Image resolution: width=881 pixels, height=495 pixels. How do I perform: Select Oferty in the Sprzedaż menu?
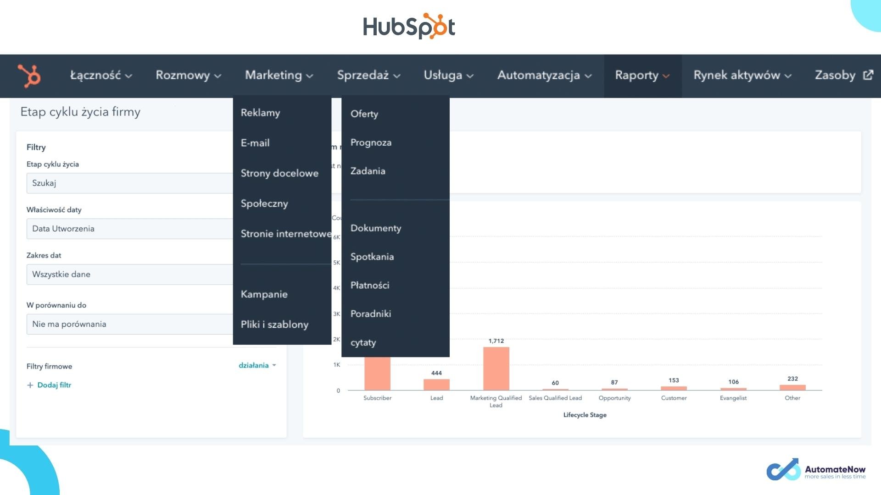point(364,114)
